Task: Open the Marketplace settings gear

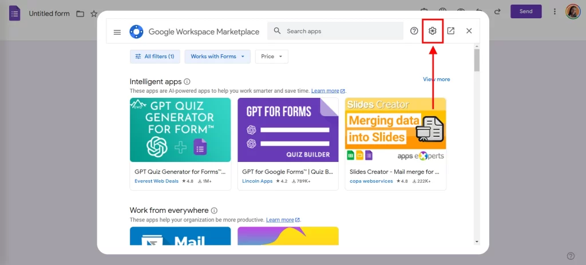Action: coord(433,31)
